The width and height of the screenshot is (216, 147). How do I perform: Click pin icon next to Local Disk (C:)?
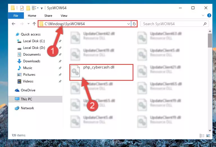point(60,41)
